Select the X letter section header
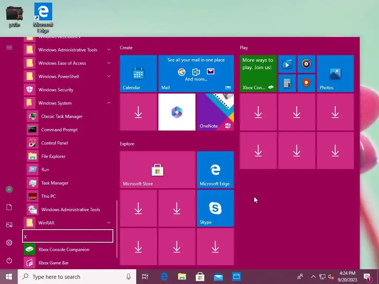 click(x=68, y=236)
